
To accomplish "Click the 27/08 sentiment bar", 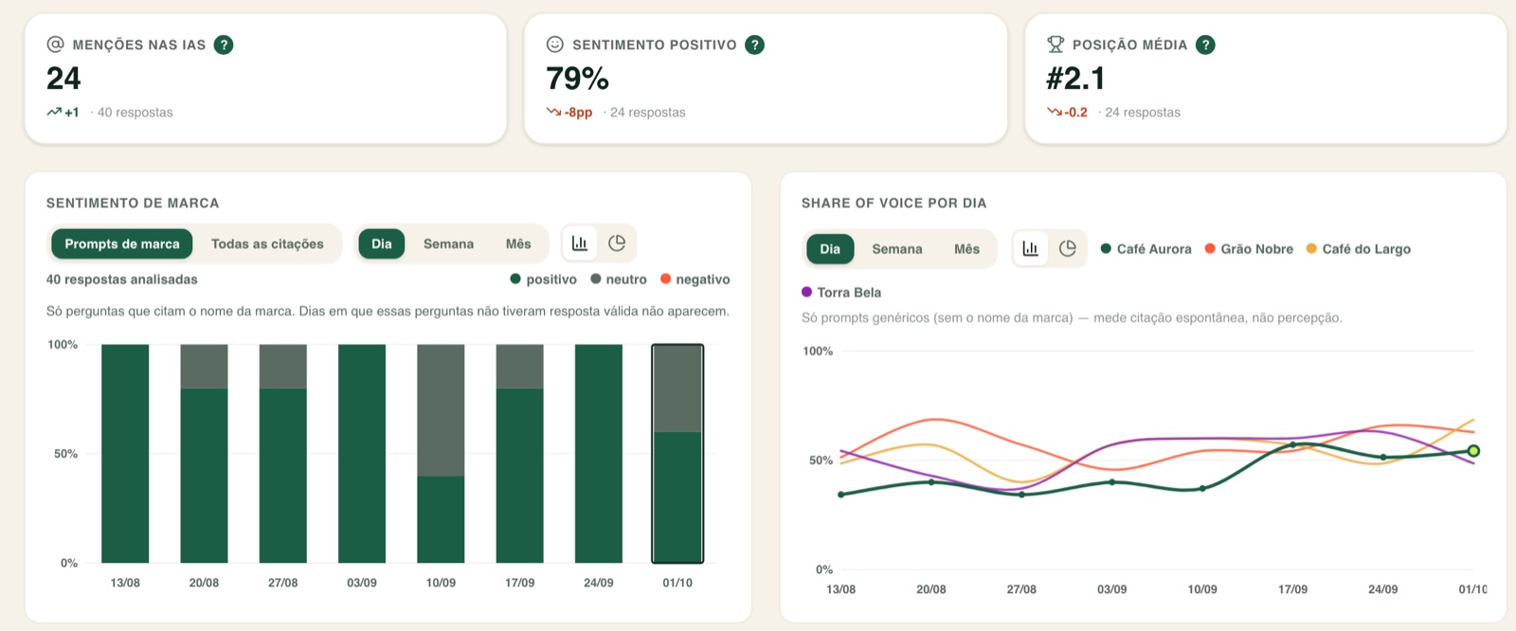I will pos(282,454).
